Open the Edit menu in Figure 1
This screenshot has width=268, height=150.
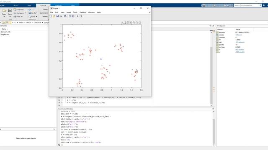coord(57,12)
